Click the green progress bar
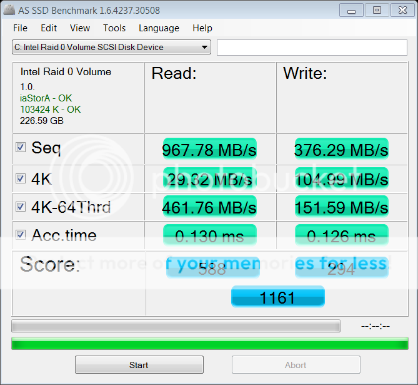The height and width of the screenshot is (385, 418). (x=209, y=343)
